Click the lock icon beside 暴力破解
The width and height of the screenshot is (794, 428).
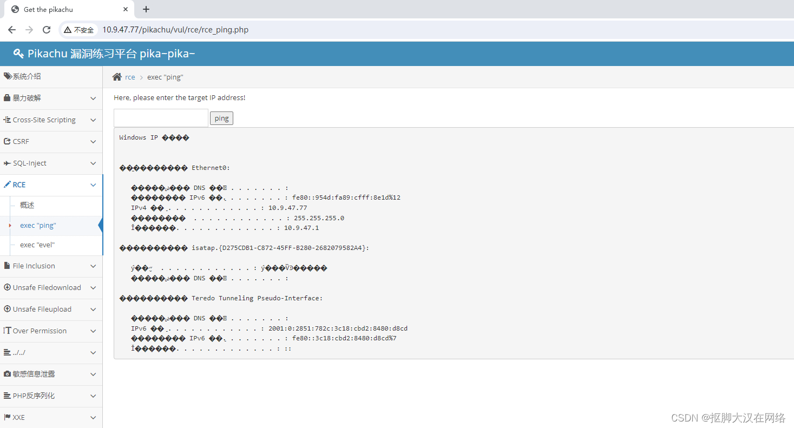pos(7,98)
